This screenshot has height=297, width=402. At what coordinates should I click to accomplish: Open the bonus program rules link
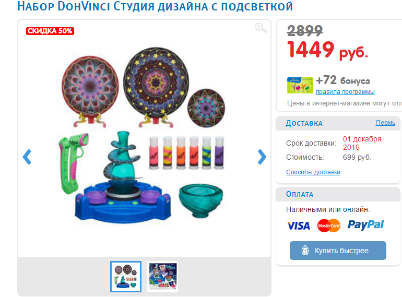click(x=345, y=92)
